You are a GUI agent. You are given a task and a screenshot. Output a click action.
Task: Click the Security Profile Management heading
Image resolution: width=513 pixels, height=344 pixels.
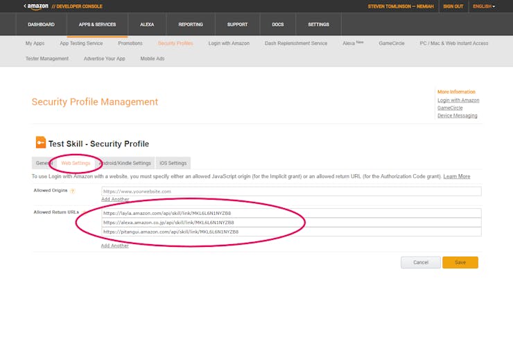pos(95,102)
